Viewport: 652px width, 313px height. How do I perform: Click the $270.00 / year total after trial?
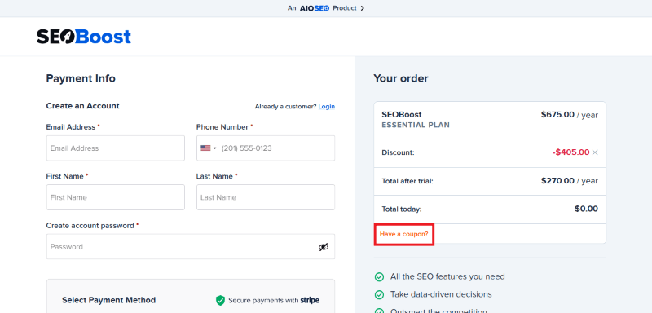pyautogui.click(x=569, y=181)
